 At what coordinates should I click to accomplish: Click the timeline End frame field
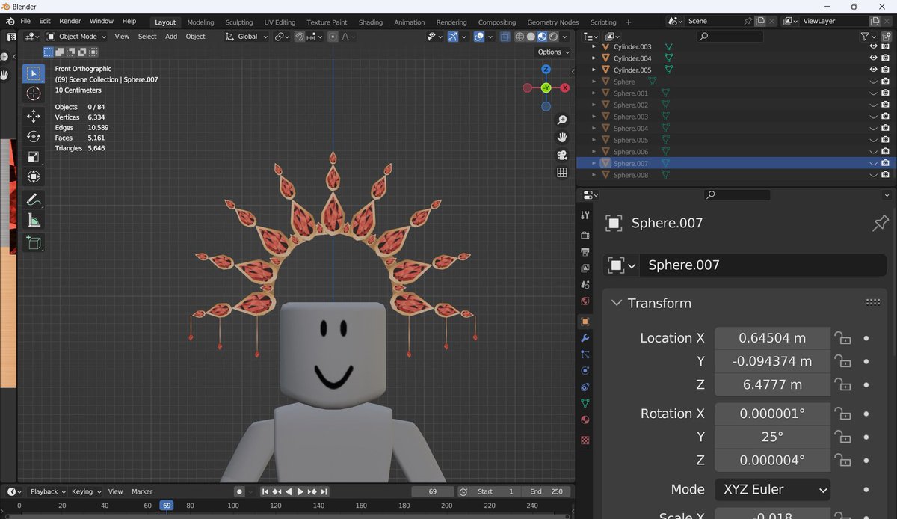(546, 491)
